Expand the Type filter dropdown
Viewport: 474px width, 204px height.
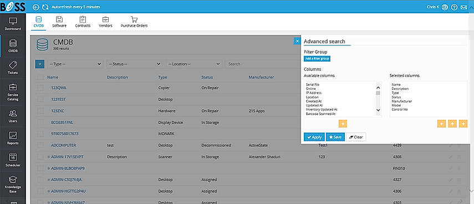[75, 64]
